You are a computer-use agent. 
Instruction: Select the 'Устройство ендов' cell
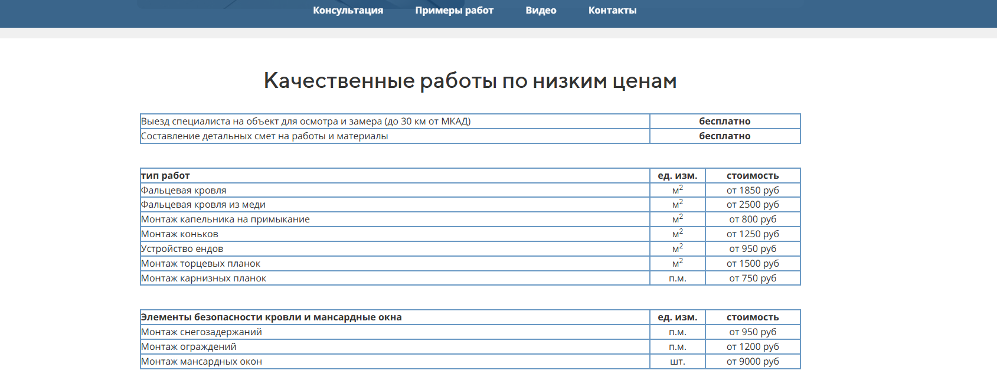pos(395,248)
